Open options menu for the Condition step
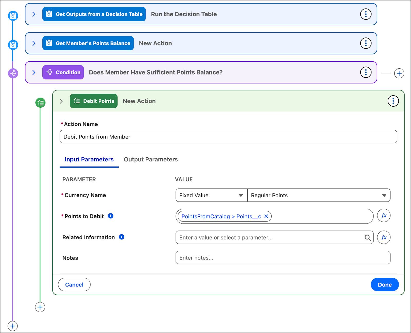This screenshot has width=411, height=333. point(366,72)
